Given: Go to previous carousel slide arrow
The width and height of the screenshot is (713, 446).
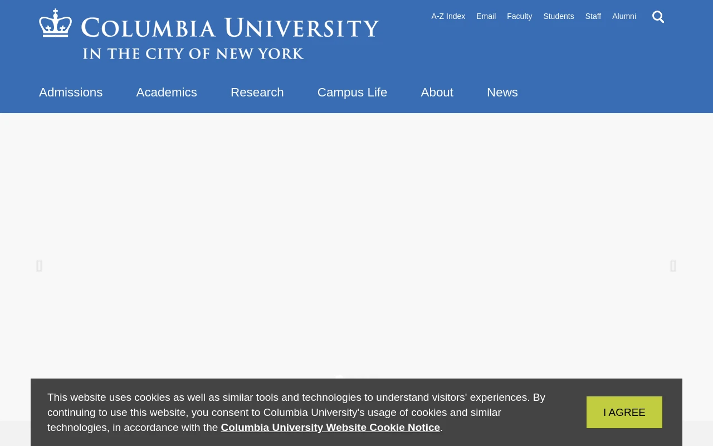Looking at the screenshot, I should click(39, 266).
